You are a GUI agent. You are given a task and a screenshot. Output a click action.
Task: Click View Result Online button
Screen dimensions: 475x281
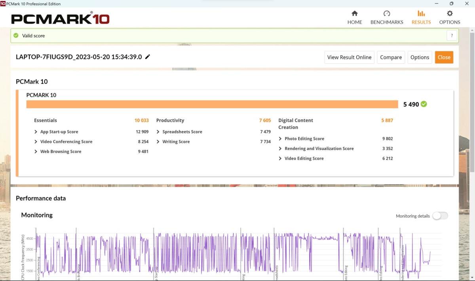point(349,57)
